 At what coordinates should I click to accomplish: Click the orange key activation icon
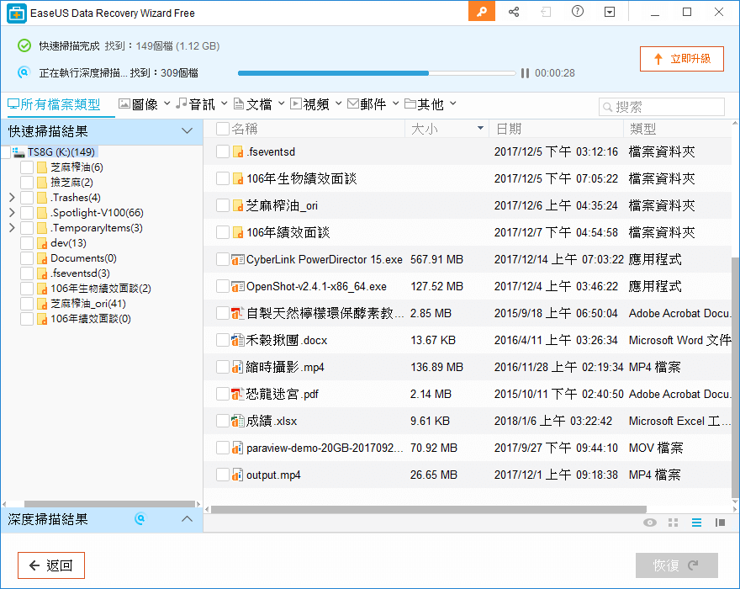point(482,12)
